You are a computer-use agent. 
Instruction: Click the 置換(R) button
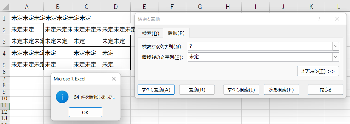click(x=197, y=90)
